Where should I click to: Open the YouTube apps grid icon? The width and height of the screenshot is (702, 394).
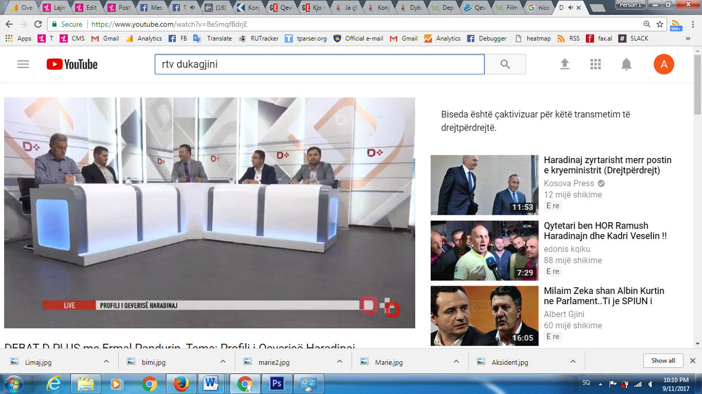(x=596, y=64)
